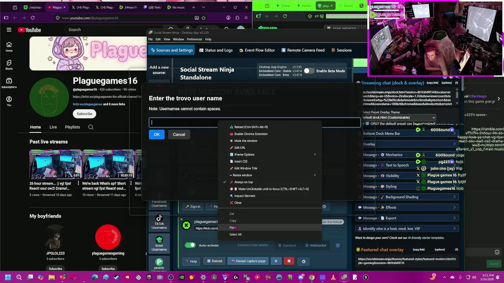Open the Preferences menu
Image resolution: width=504 pixels, height=283 pixels.
coord(195,39)
